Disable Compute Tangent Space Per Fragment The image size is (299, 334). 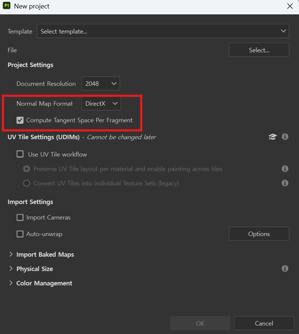[20, 120]
